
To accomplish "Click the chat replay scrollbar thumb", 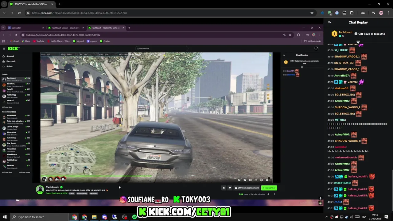I will (392, 191).
